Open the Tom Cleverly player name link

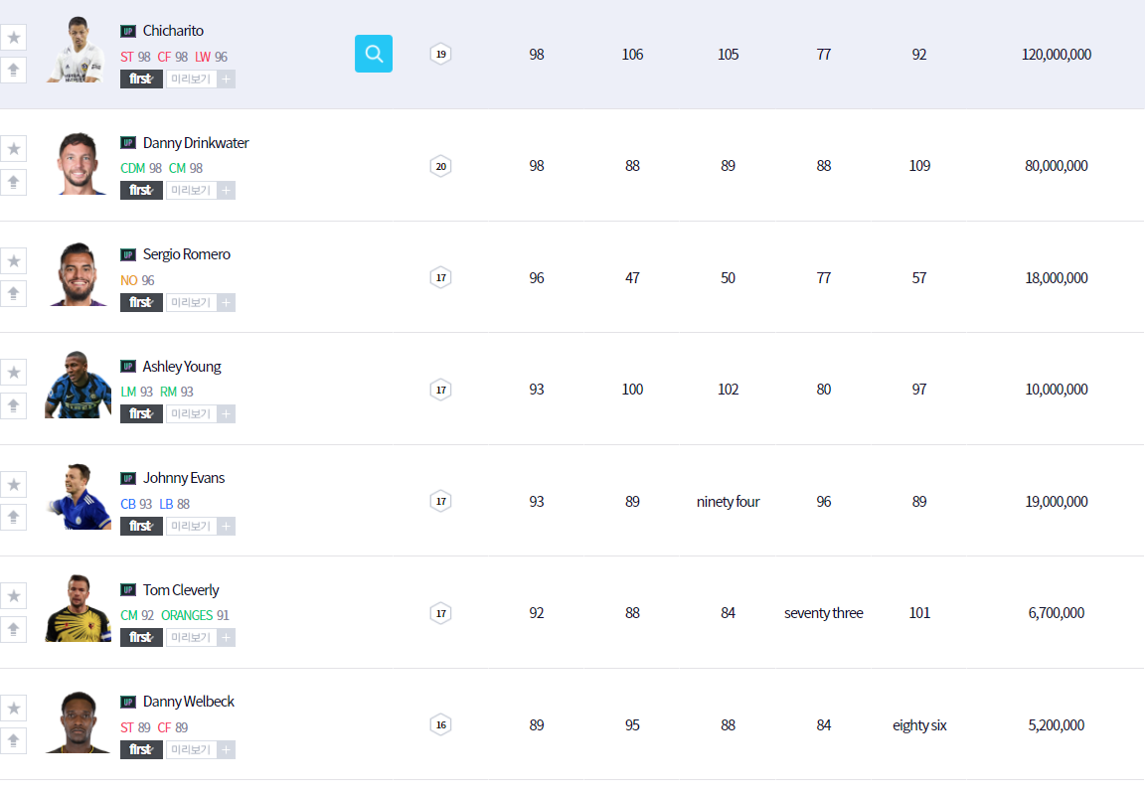click(181, 590)
